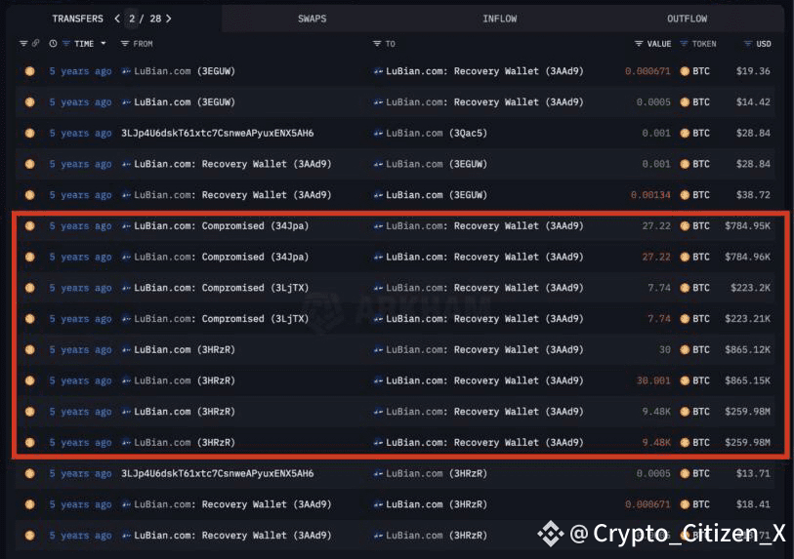Click the BTC token icon in the $865.15K row
Viewport: 794px width, 559px height.
click(x=685, y=380)
